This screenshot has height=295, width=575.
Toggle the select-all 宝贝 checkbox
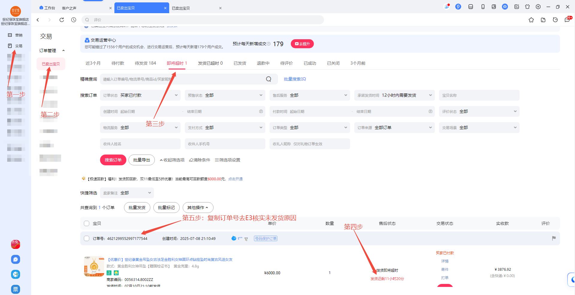pos(87,223)
